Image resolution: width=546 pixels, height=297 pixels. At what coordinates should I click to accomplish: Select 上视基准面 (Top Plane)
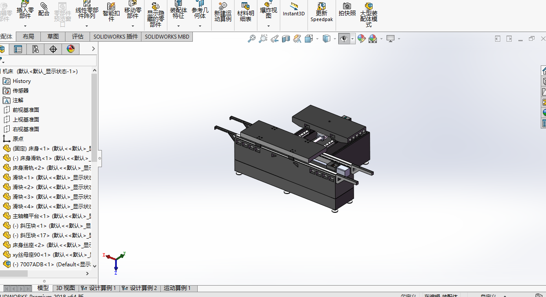(x=25, y=120)
